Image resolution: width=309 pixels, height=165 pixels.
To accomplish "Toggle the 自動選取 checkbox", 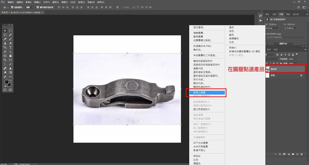I will [12, 7].
